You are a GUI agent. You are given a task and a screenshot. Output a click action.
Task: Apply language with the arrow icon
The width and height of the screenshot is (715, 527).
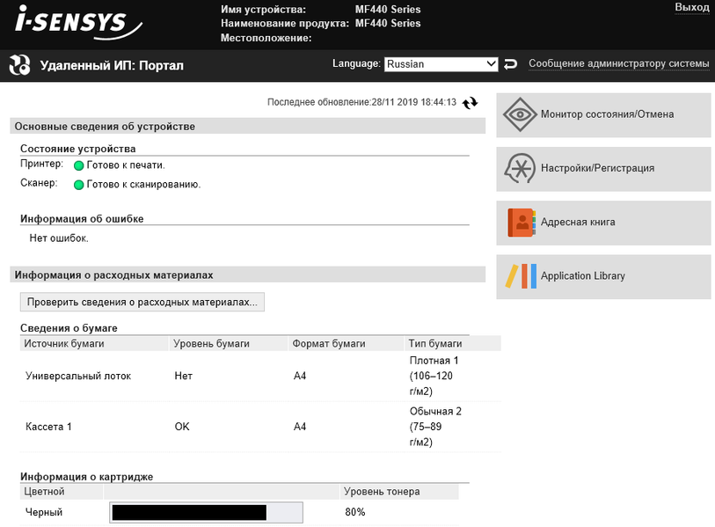511,64
